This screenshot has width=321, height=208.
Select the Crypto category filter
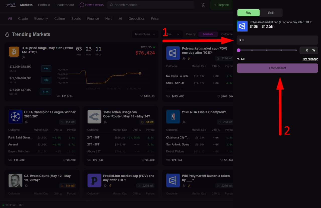(23, 19)
